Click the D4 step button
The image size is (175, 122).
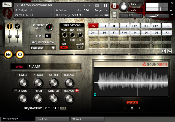click(x=167, y=26)
